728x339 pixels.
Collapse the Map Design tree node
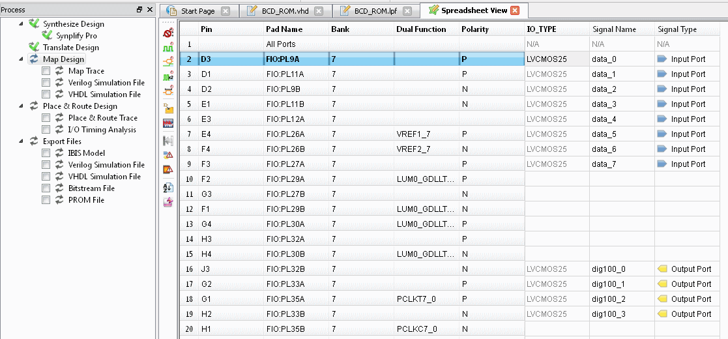[22, 59]
